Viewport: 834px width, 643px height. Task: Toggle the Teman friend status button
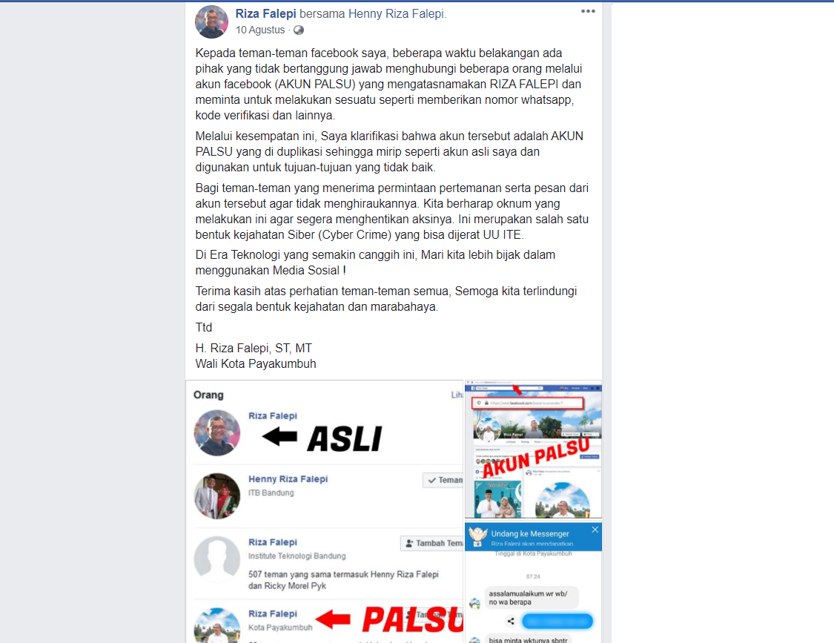tap(443, 480)
